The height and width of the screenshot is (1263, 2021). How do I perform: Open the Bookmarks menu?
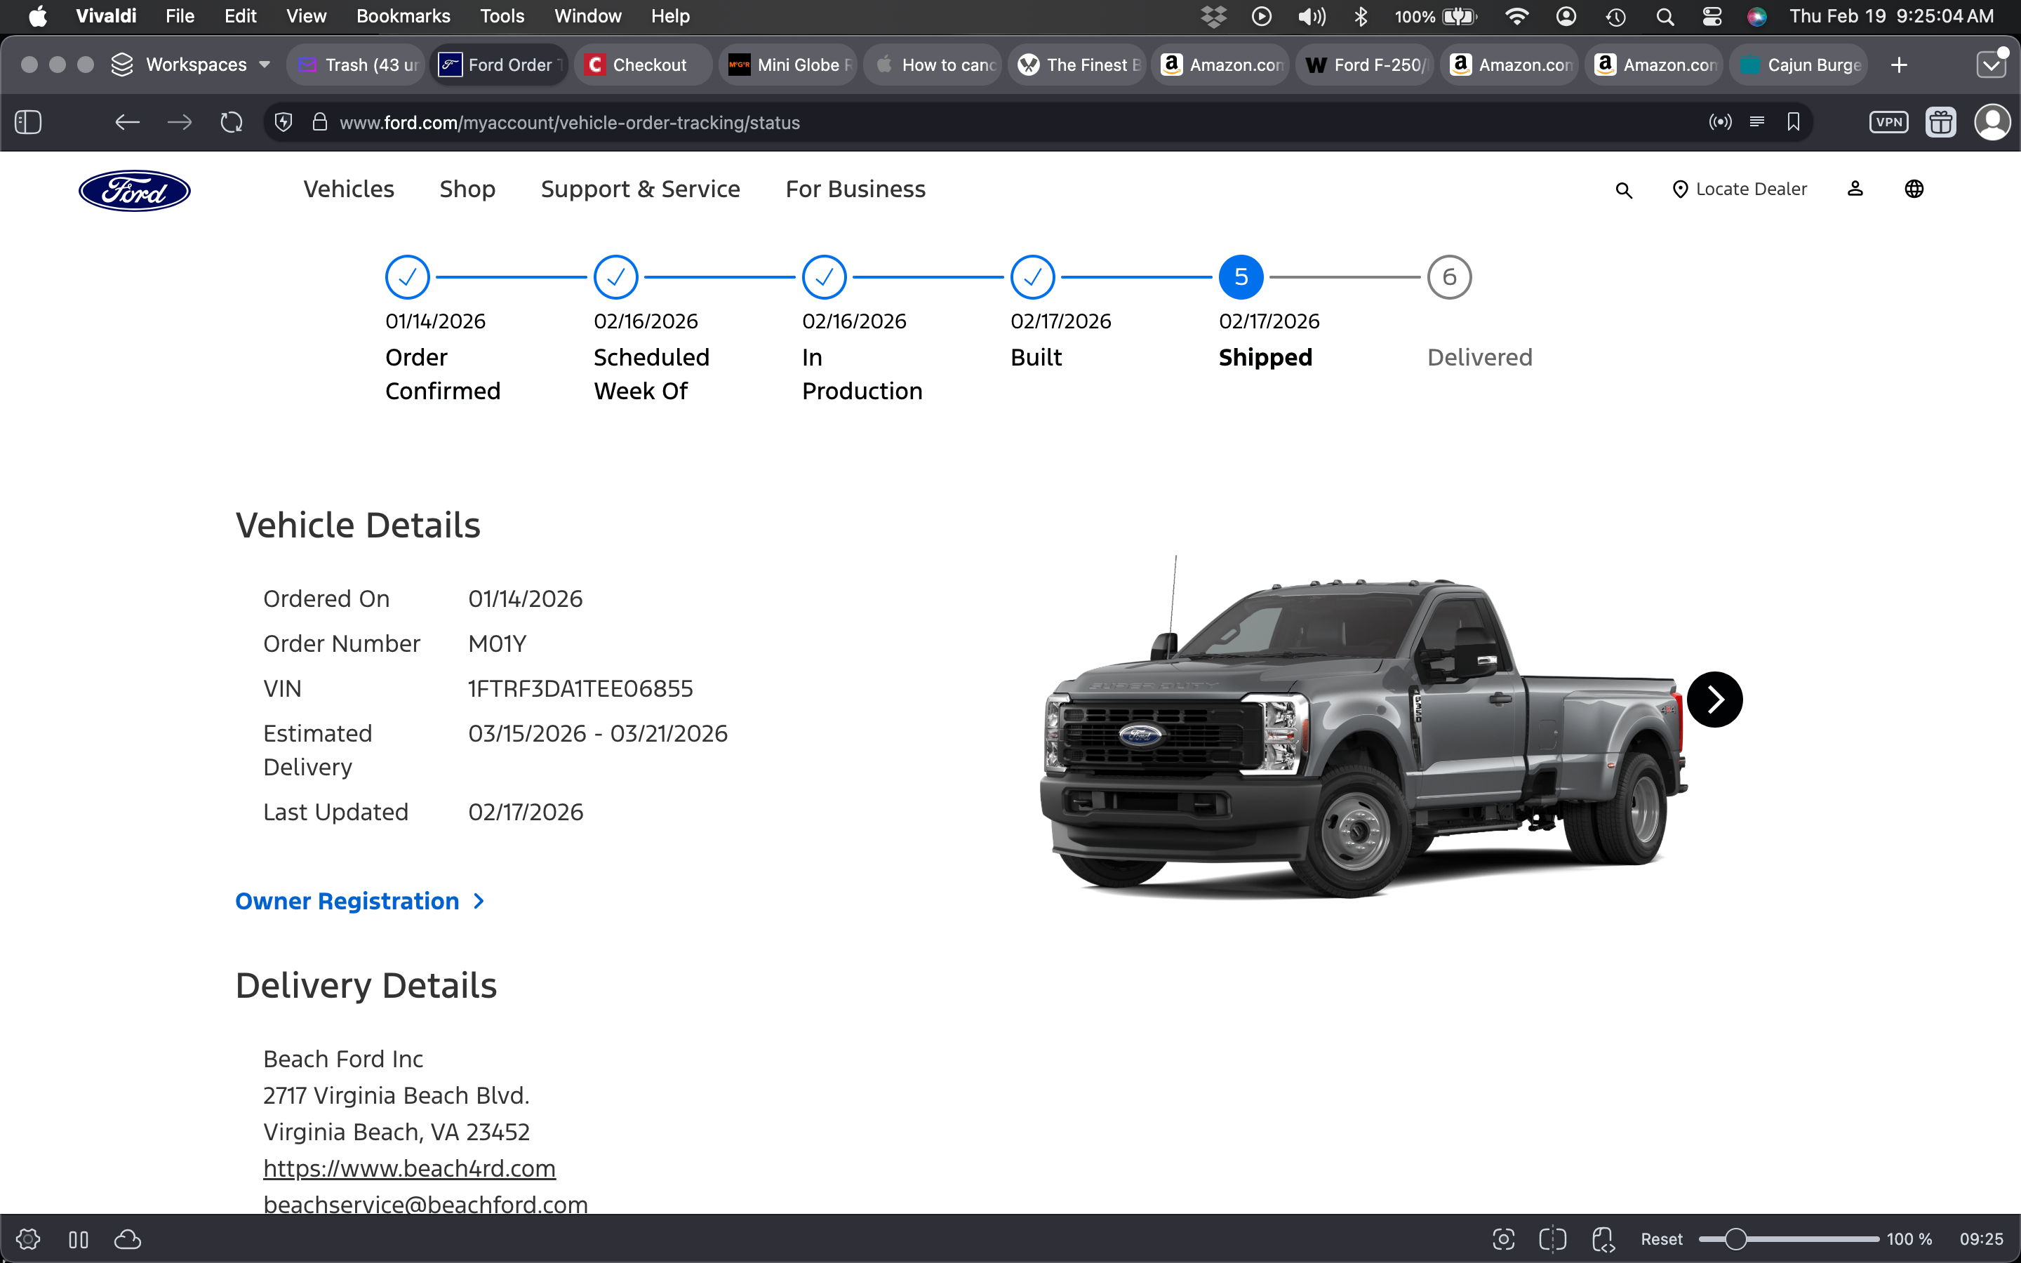click(x=403, y=16)
